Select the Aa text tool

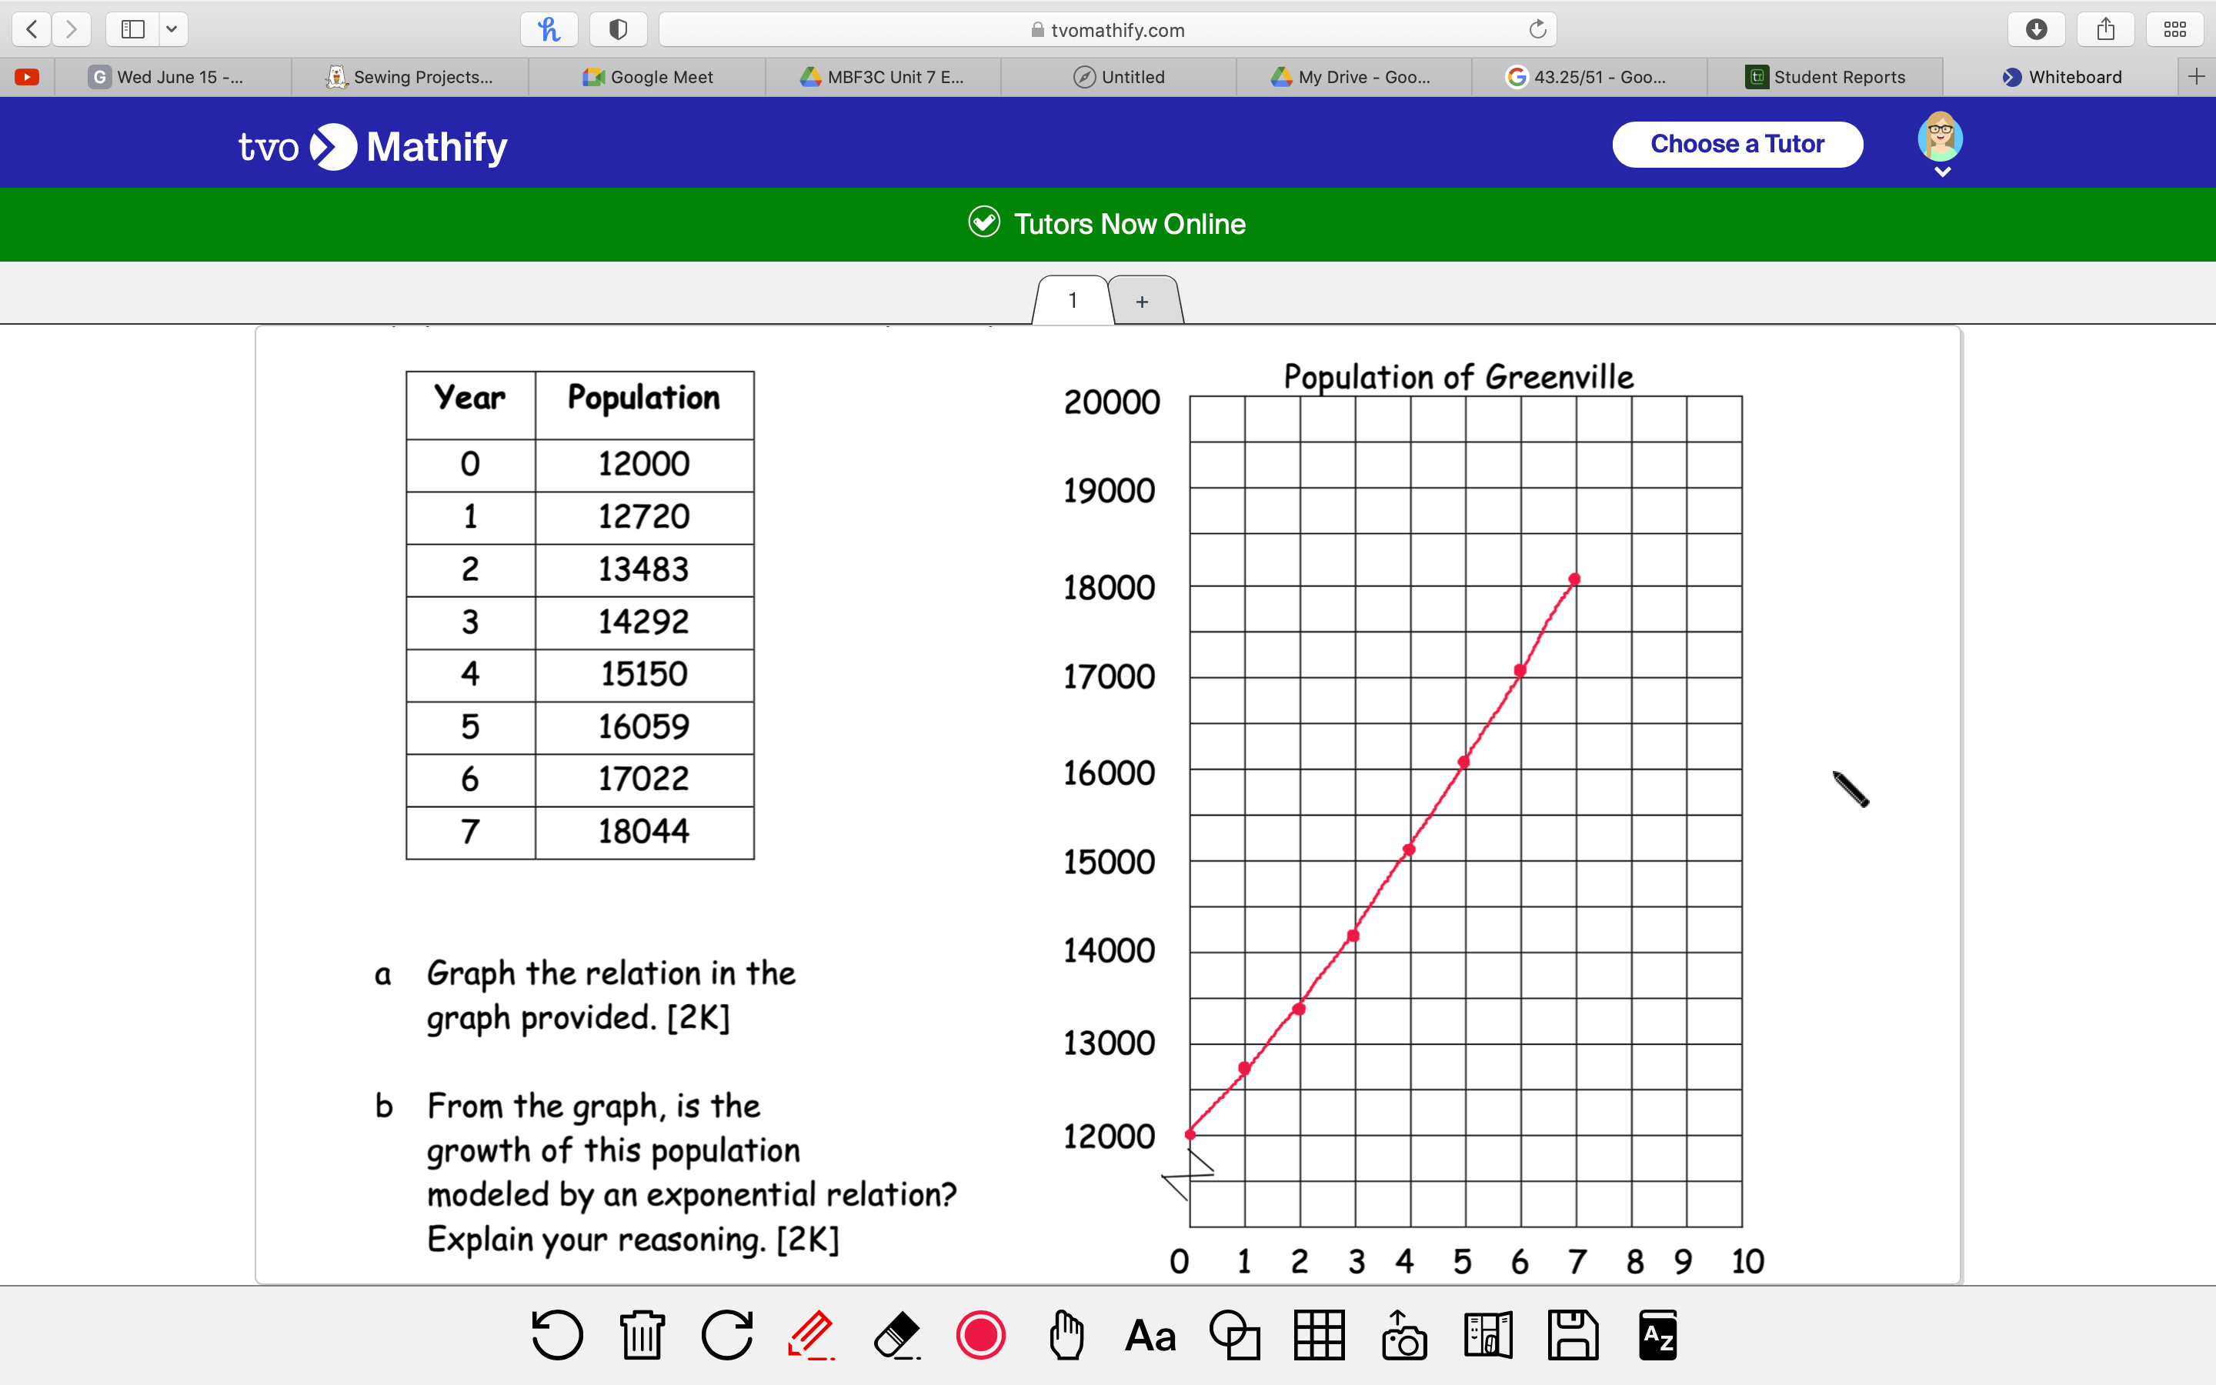click(x=1150, y=1335)
